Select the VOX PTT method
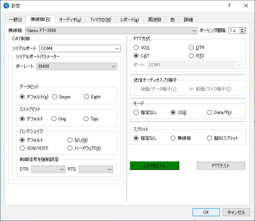Viewport: 255px width, 221px height. (137, 48)
